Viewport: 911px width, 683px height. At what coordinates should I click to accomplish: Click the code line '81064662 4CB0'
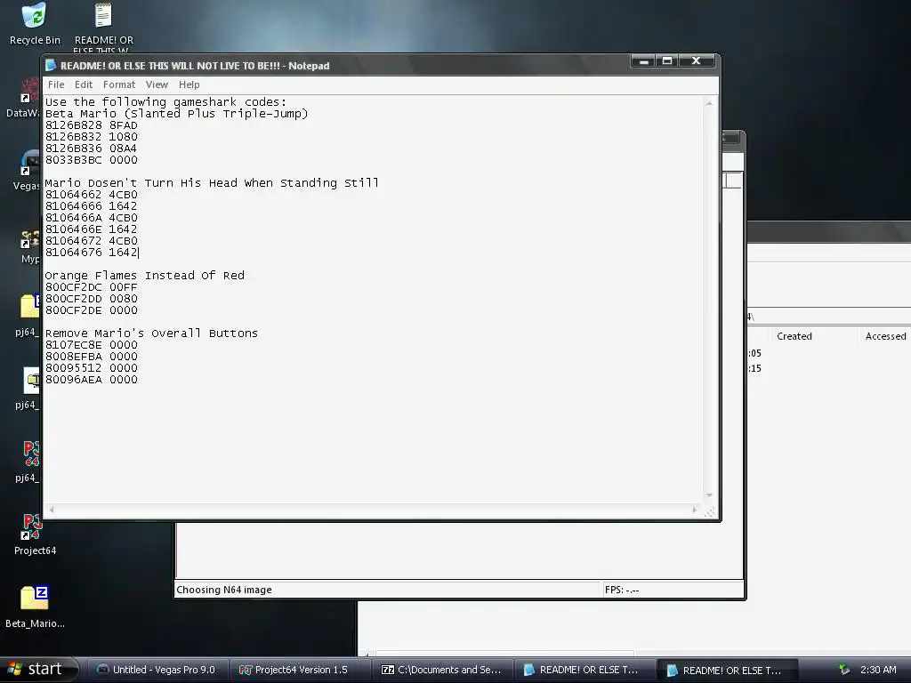point(92,195)
